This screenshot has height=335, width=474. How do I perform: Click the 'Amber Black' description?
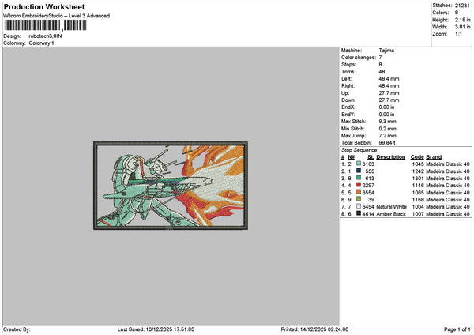[391, 214]
